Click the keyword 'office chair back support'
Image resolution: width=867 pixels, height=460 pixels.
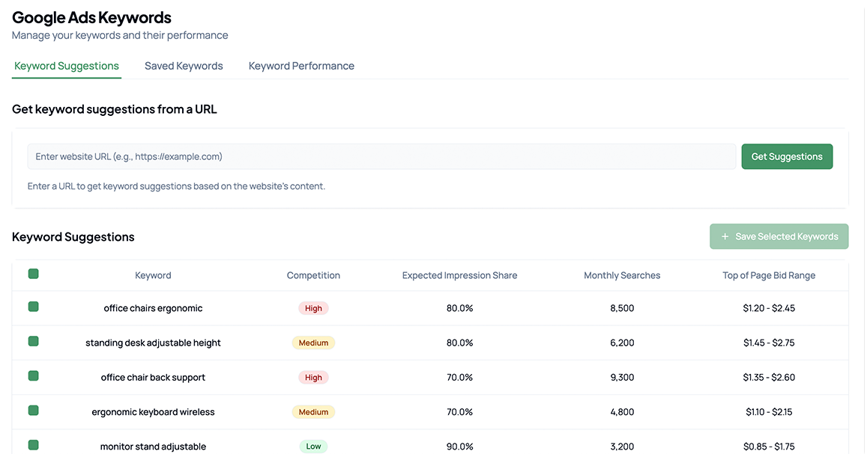pos(153,378)
